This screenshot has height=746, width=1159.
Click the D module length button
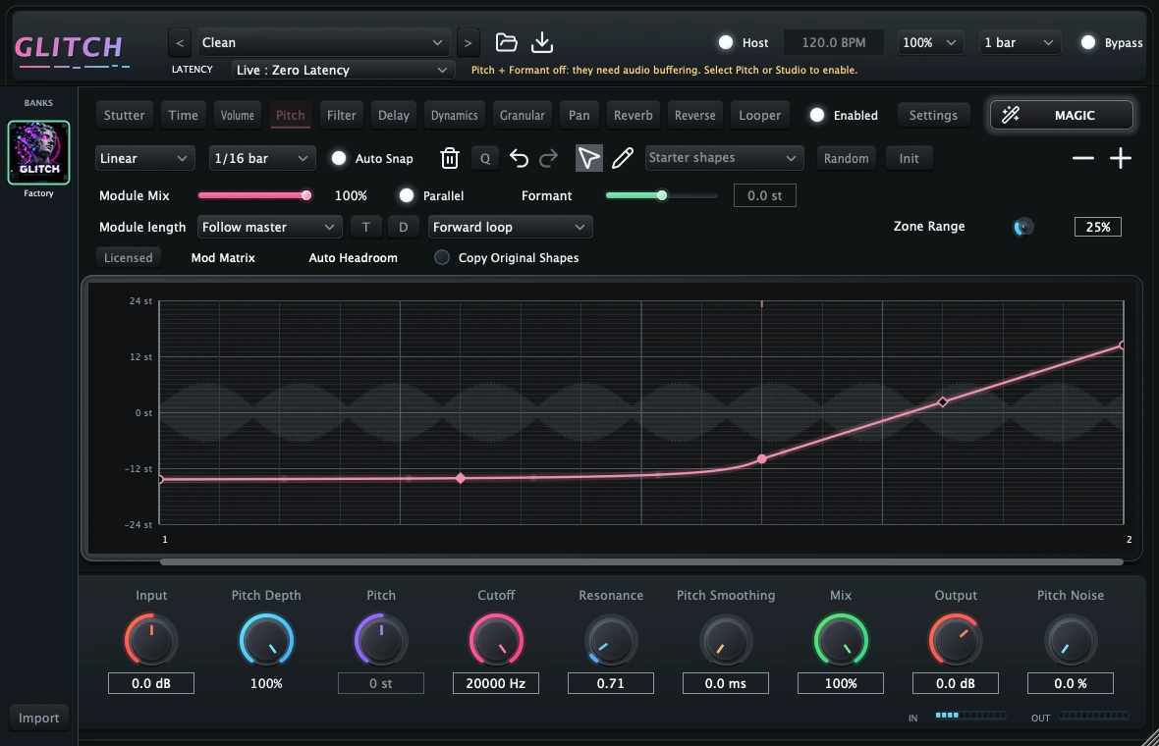404,227
